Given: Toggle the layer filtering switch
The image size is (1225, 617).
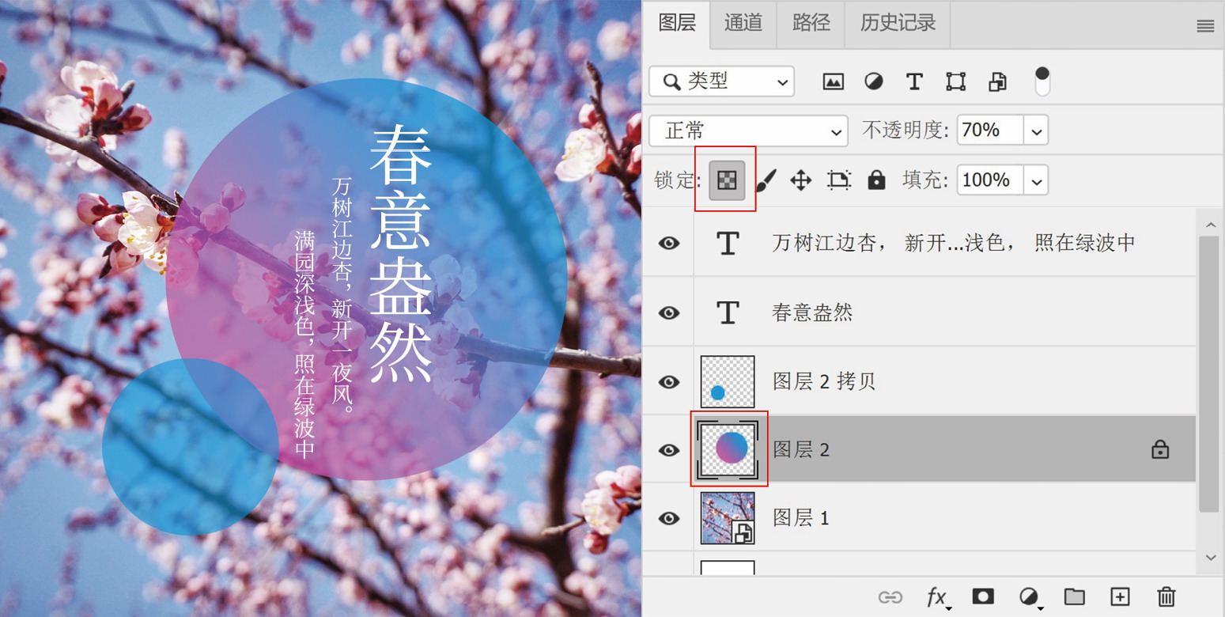Looking at the screenshot, I should click(1042, 81).
